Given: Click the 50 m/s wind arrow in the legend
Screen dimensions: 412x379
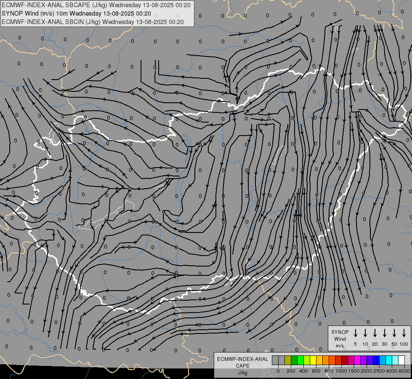Looking at the screenshot, I should pos(394,333).
